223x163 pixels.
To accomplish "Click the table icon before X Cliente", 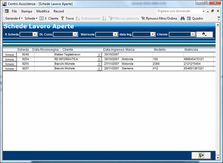I will click(41, 18).
